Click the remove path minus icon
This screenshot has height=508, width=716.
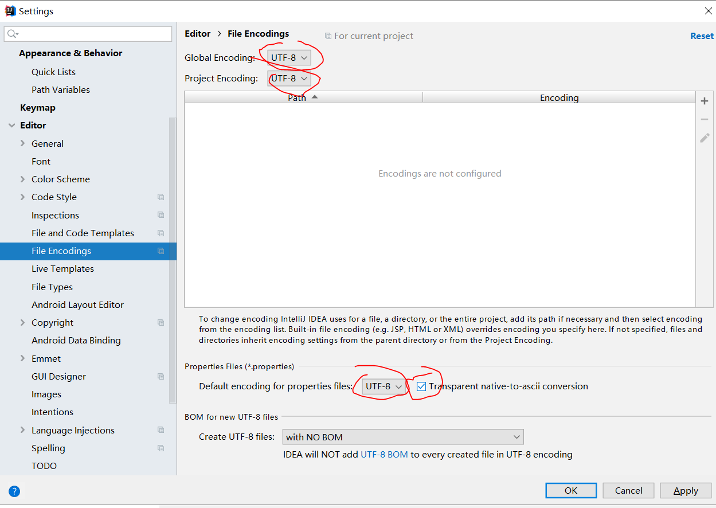[705, 119]
